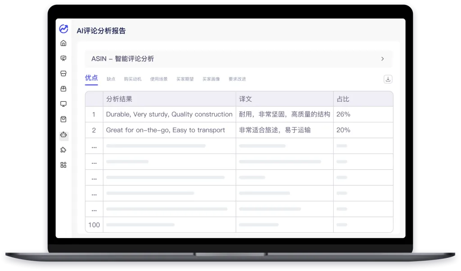The height and width of the screenshot is (271, 461).
Task: Switch to the 要求改进 tab
Action: click(x=237, y=79)
